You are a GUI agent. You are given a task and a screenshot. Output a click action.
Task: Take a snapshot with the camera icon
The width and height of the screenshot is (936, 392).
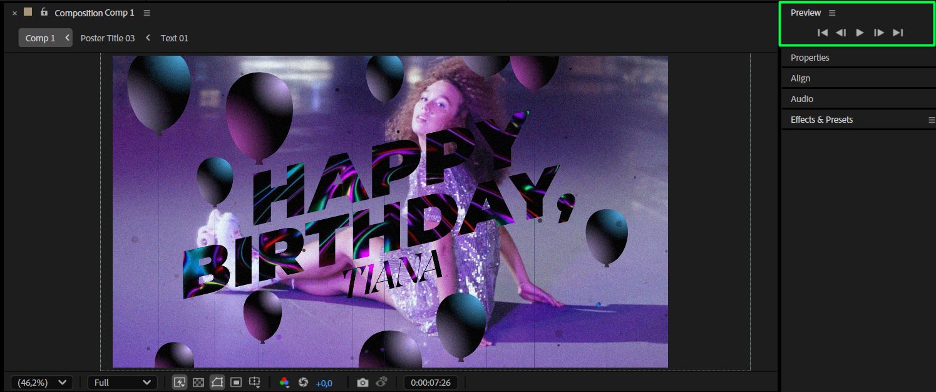[x=363, y=383]
